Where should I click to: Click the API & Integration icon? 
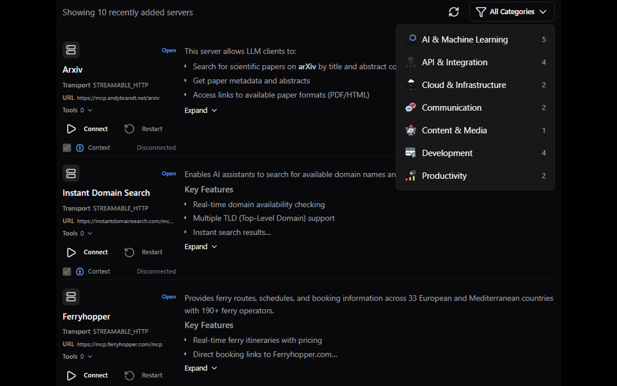pos(411,62)
